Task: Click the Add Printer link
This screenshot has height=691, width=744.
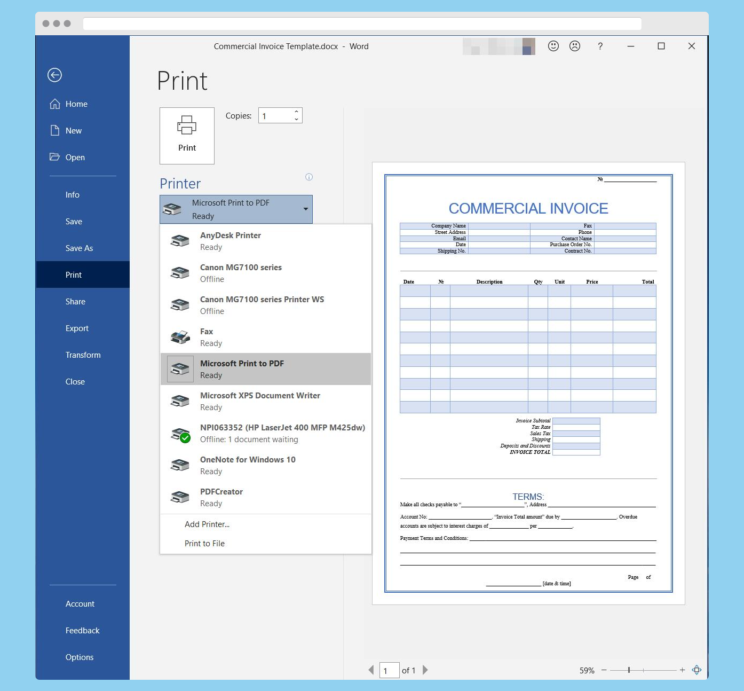Action: [x=207, y=524]
